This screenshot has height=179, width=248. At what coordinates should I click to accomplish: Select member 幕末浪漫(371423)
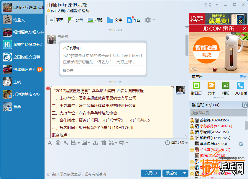pos(217,144)
